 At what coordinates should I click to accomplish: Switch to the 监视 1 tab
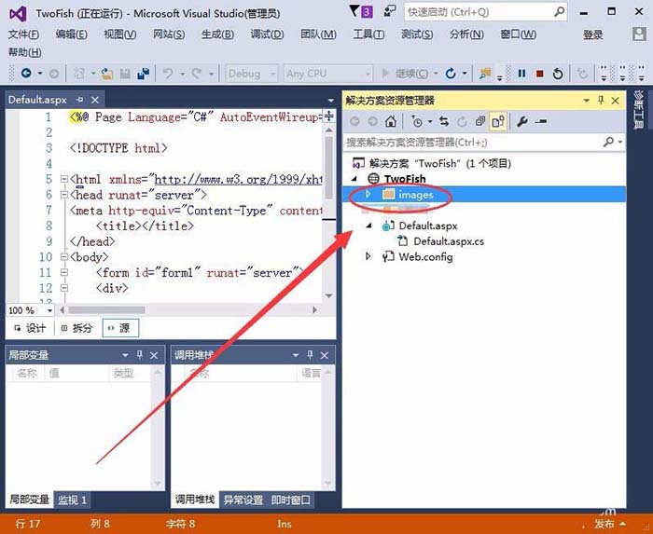coord(72,500)
